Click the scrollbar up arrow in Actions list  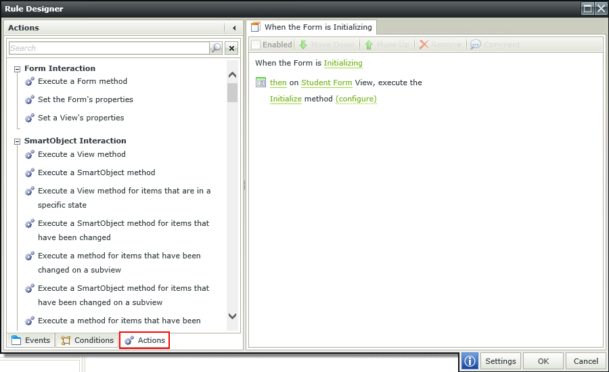(232, 75)
